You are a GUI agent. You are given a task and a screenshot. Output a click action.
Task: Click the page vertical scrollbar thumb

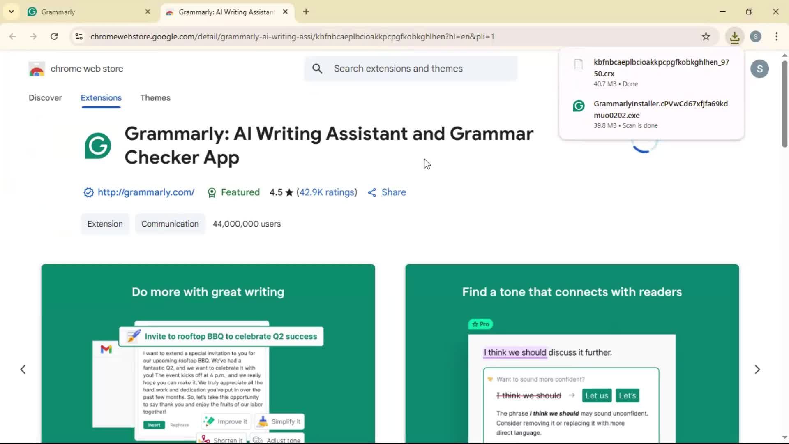coord(784,103)
